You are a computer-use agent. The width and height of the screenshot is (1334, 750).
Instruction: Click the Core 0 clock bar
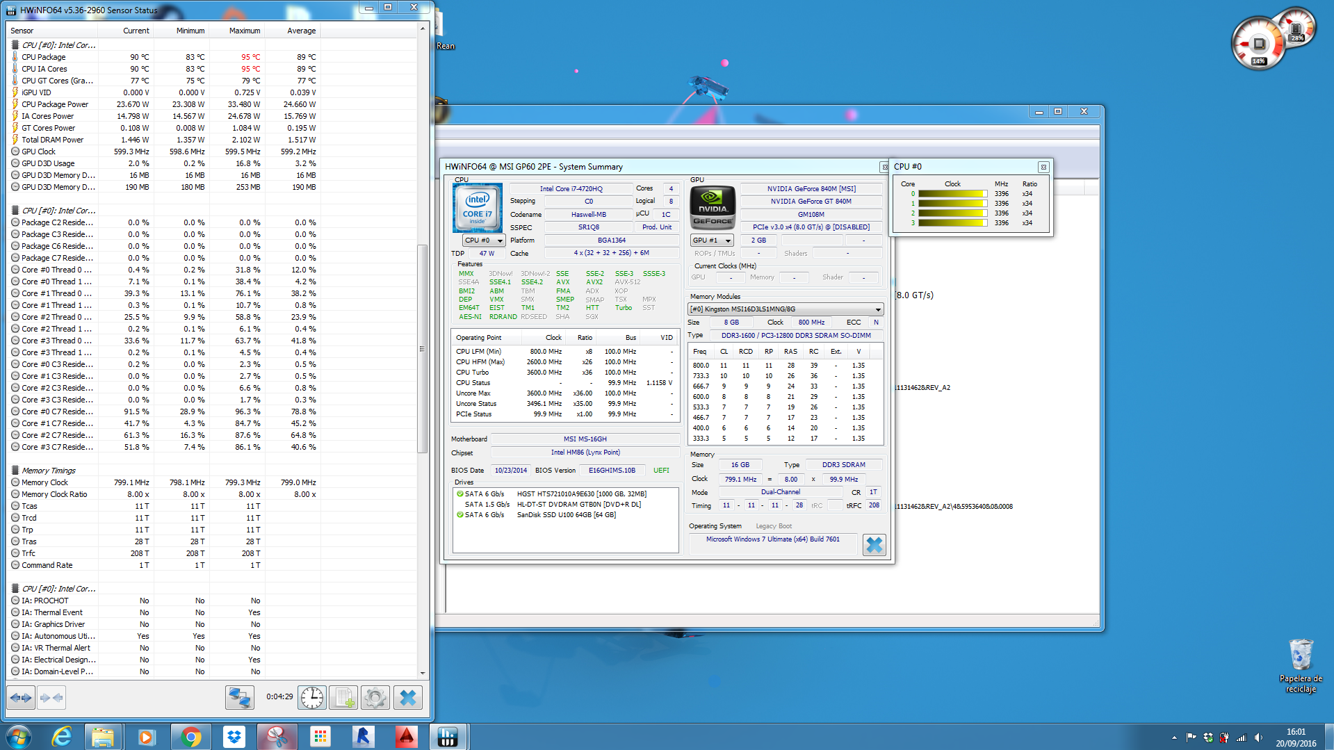pyautogui.click(x=952, y=194)
